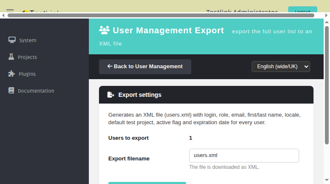Viewport: 330px width, 184px height.
Task: Click the 'Export filename' label
Action: [129, 159]
